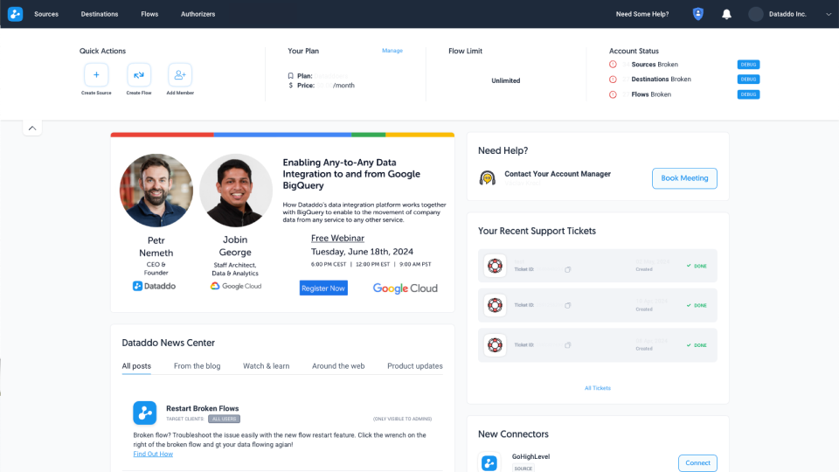
Task: Click the Add Member icon
Action: click(180, 75)
